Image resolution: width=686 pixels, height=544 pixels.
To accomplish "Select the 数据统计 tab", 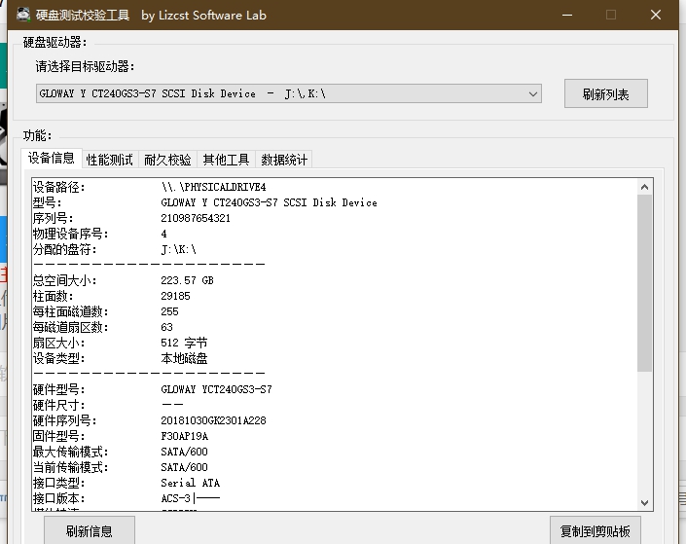I will [284, 160].
